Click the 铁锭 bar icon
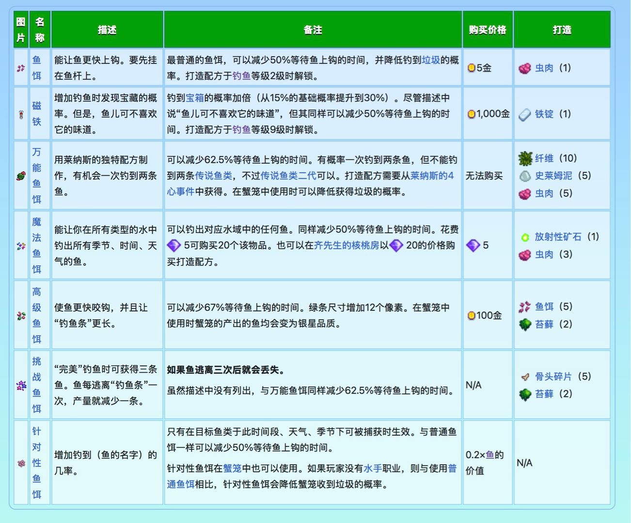The height and width of the screenshot is (523, 631). [x=525, y=114]
